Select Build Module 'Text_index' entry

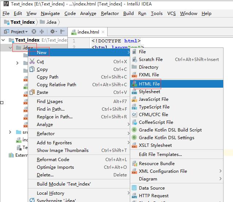click(x=79, y=184)
